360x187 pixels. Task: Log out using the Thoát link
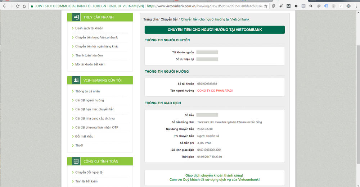tap(79, 145)
